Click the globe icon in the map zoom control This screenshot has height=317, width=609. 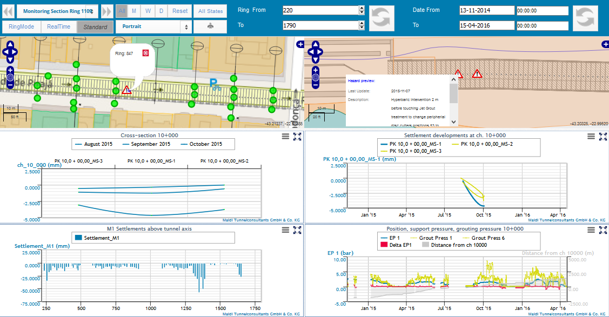(10, 77)
